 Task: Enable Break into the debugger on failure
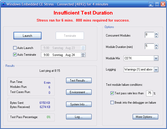coord(112,102)
